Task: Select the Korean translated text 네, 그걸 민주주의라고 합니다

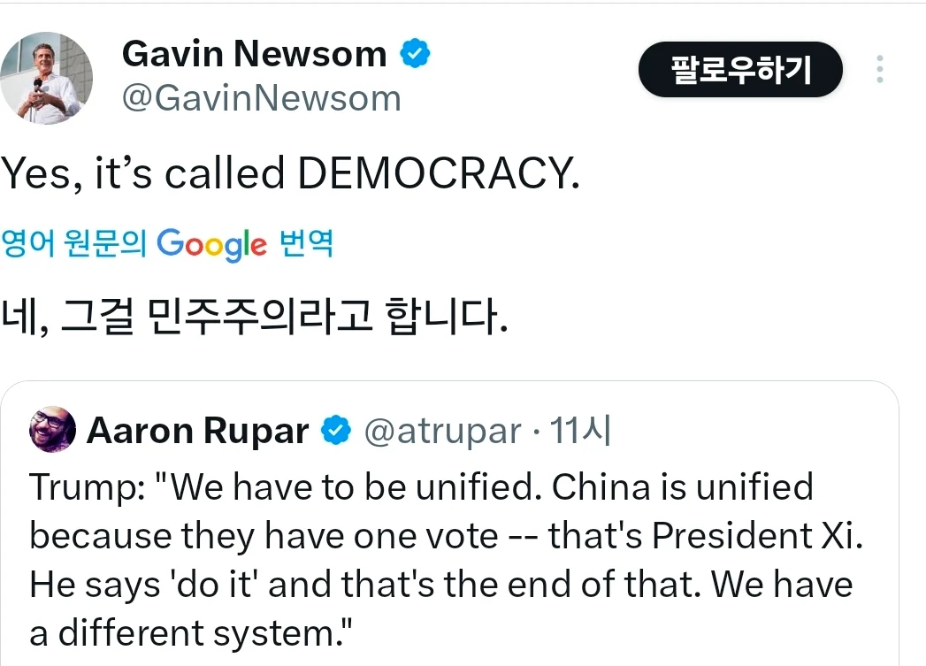Action: [255, 315]
